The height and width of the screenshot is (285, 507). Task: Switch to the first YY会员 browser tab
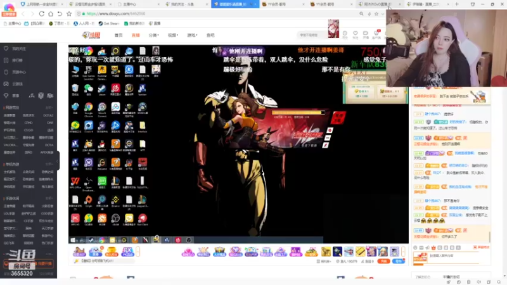[283, 4]
